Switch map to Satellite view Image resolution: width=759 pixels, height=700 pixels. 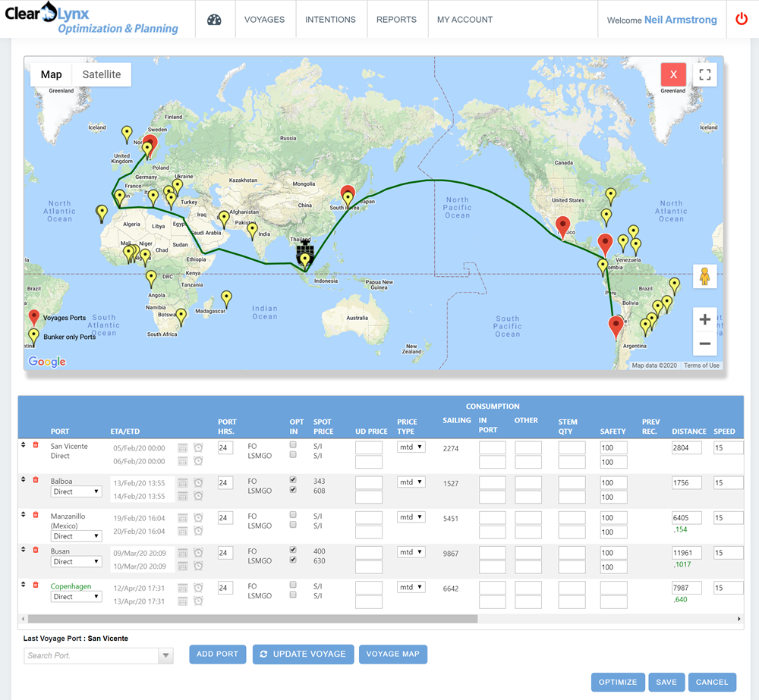point(102,74)
